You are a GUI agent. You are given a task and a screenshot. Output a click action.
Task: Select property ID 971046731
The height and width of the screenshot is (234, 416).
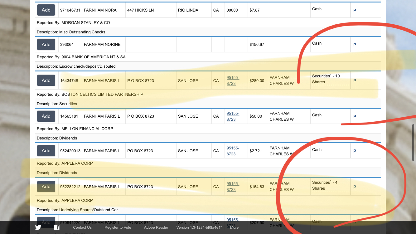click(x=70, y=10)
